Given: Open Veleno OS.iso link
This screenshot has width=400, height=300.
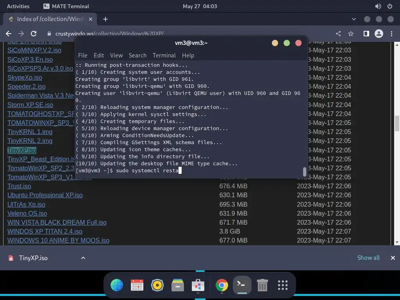Looking at the screenshot, I should pyautogui.click(x=27, y=213).
